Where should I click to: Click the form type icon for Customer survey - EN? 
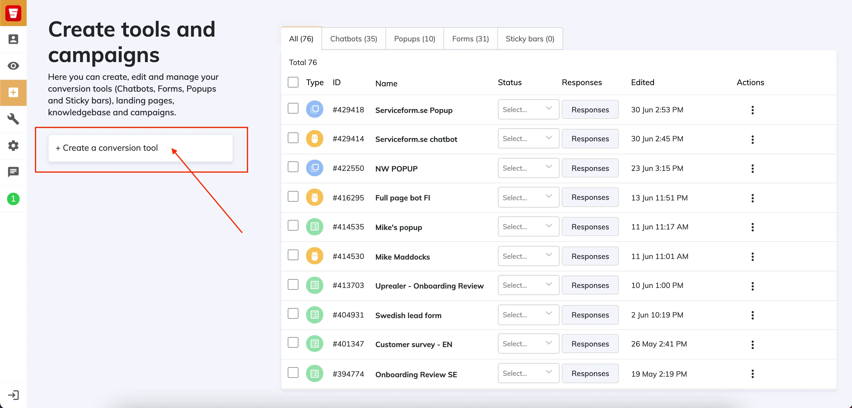point(314,344)
